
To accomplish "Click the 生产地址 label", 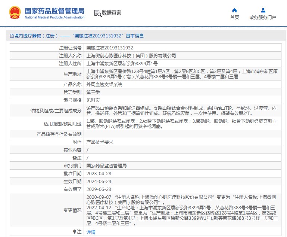I will pos(72,74).
